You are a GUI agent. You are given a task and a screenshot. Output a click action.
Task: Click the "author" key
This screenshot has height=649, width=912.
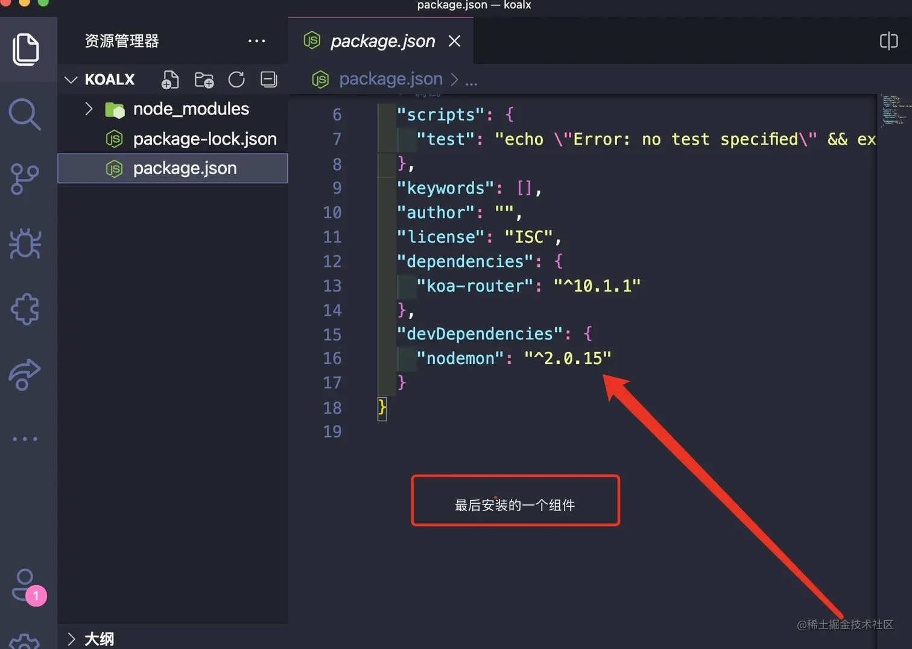coord(435,213)
